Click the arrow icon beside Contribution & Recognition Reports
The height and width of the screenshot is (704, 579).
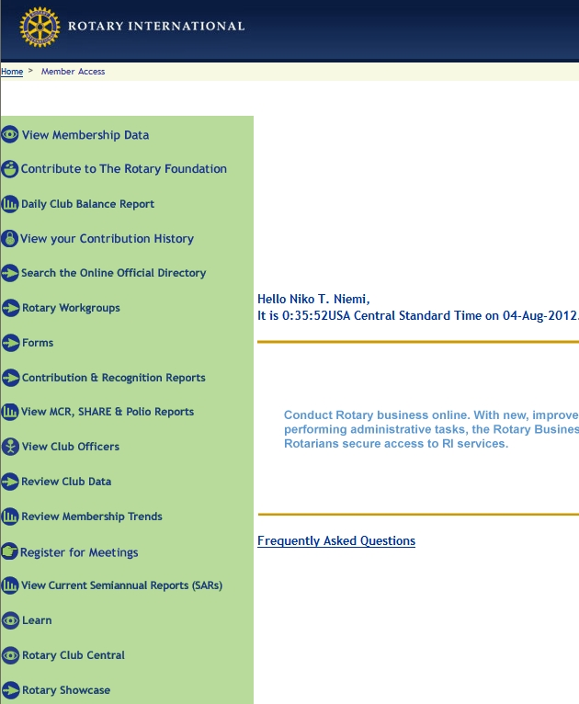tap(11, 378)
